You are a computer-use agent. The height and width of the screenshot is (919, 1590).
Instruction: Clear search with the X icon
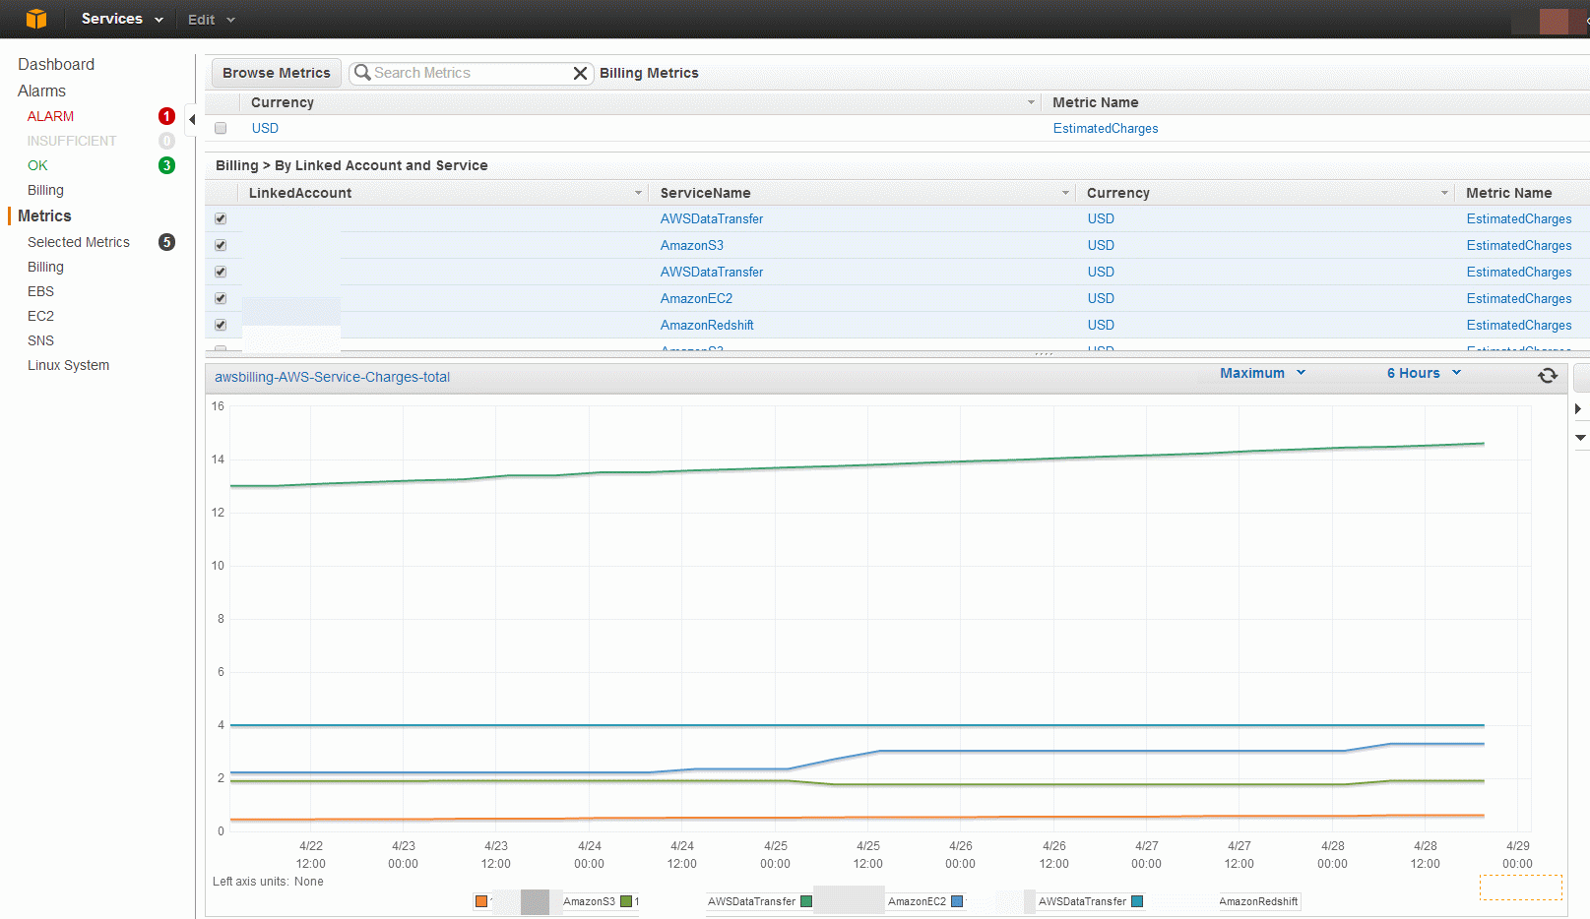580,73
